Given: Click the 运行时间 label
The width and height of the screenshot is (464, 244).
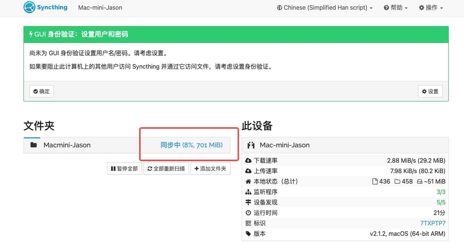Looking at the screenshot, I should point(266,213).
